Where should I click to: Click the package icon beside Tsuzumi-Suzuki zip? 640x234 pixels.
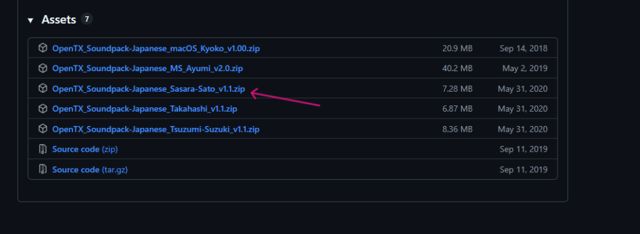[x=43, y=129]
